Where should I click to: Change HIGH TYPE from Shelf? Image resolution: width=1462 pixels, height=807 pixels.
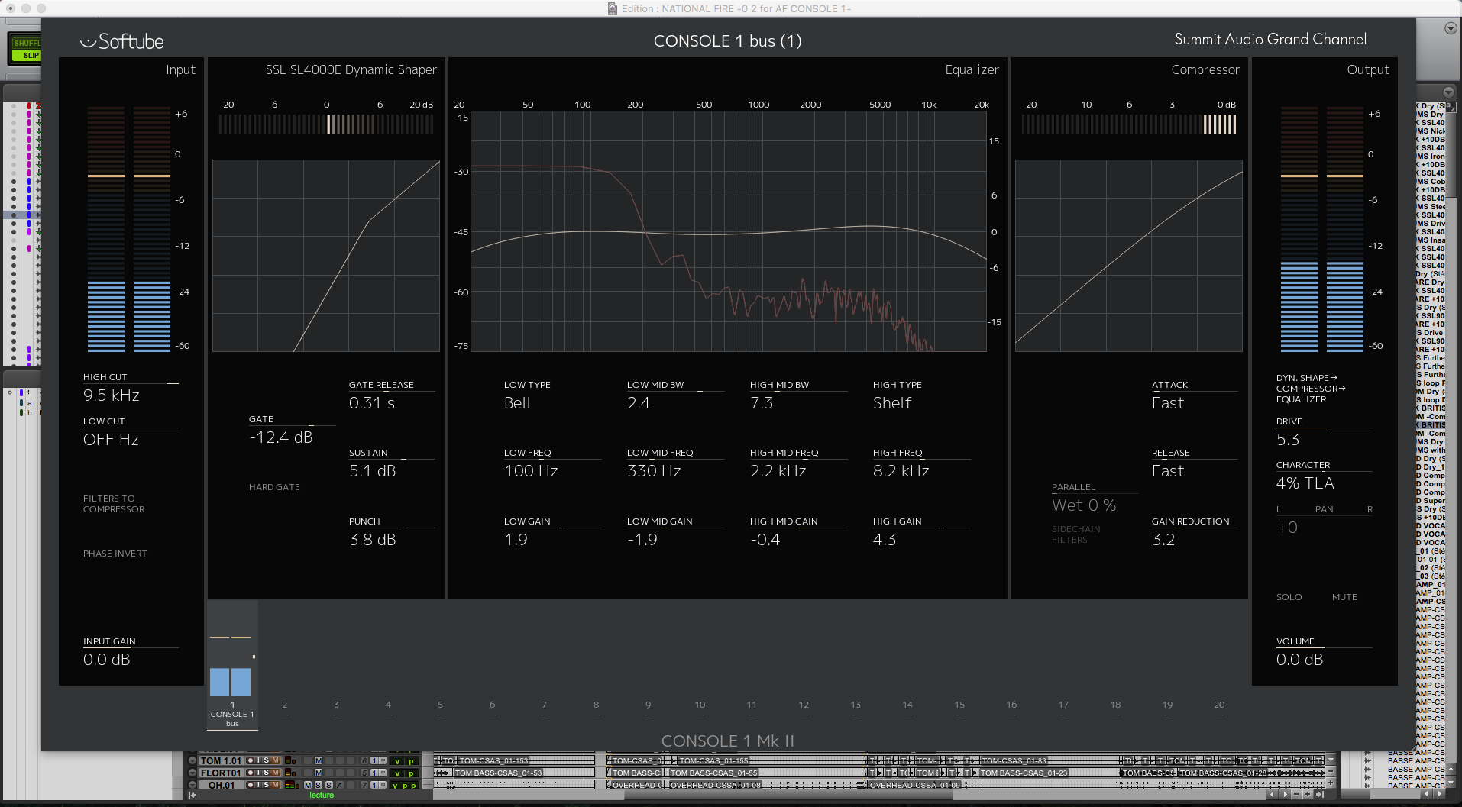[x=894, y=402]
